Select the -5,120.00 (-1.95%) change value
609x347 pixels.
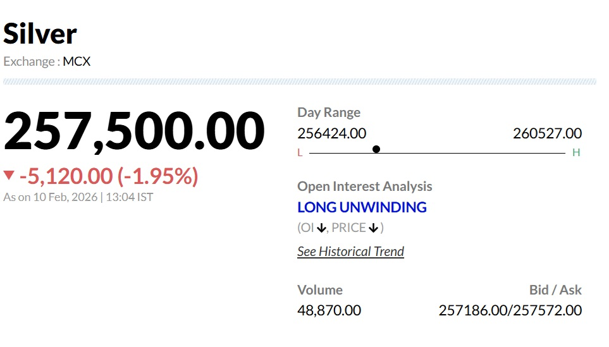coord(108,176)
